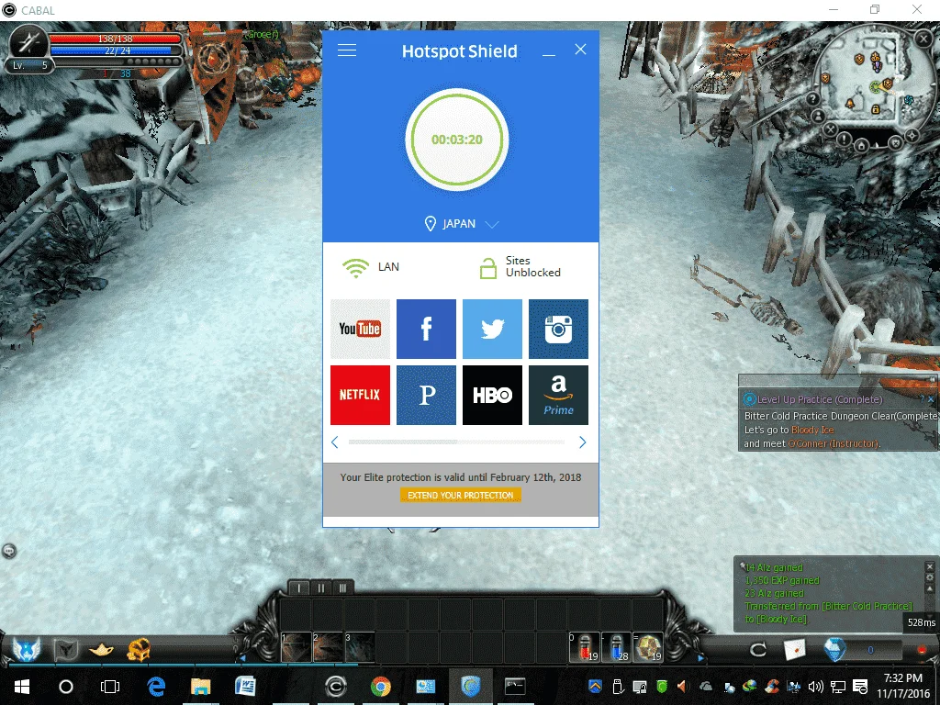Image resolution: width=940 pixels, height=705 pixels.
Task: Click the taskbar volume icon
Action: point(815,687)
